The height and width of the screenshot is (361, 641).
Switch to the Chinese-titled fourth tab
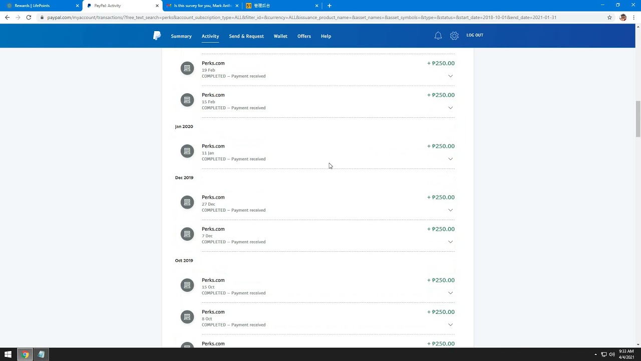click(x=282, y=6)
